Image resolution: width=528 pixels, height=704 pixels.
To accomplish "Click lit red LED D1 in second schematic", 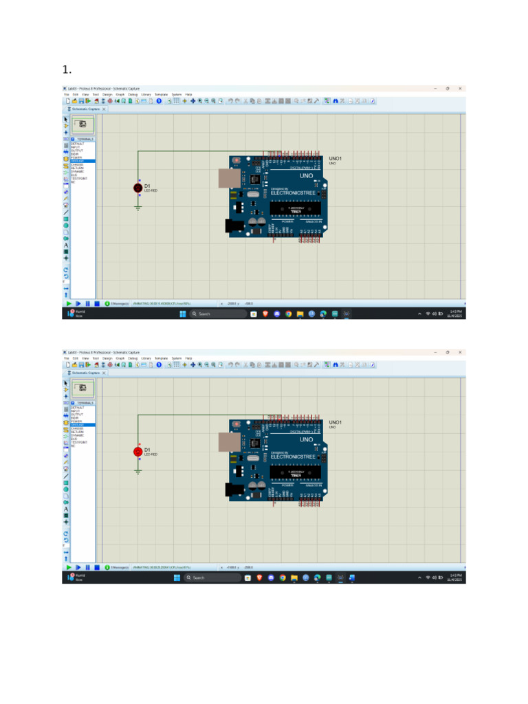I will pyautogui.click(x=137, y=452).
